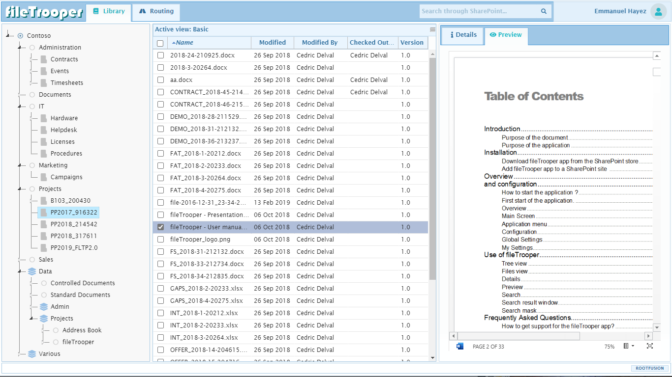Check the box for INT_2018-1-20212.xlsx
The image size is (672, 377).
160,313
